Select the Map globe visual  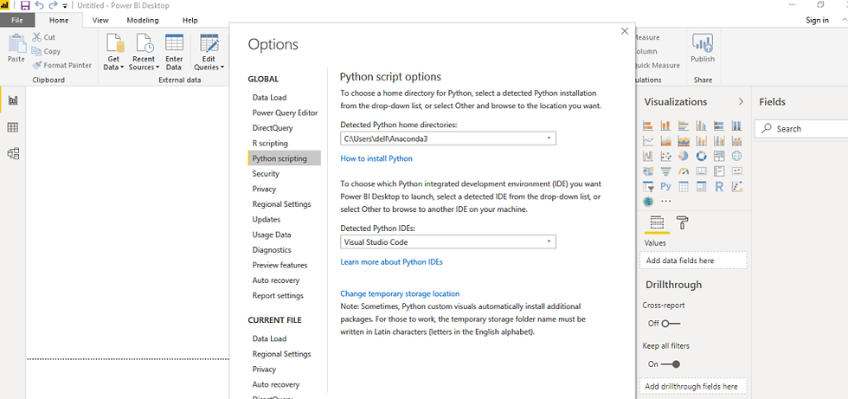click(736, 156)
